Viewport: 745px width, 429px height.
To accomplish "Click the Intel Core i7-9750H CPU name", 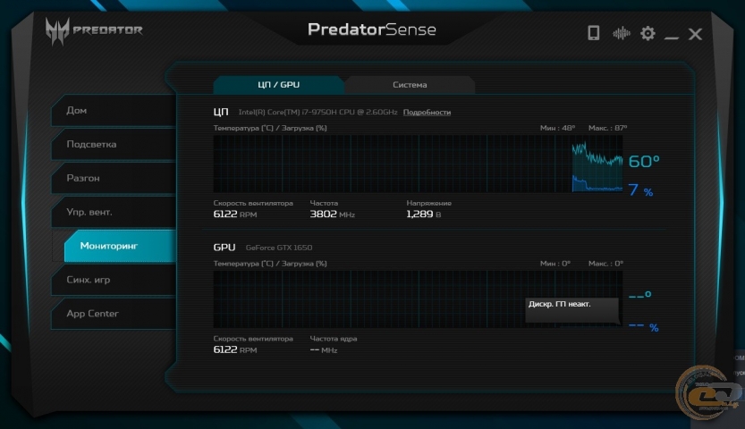I will [317, 113].
